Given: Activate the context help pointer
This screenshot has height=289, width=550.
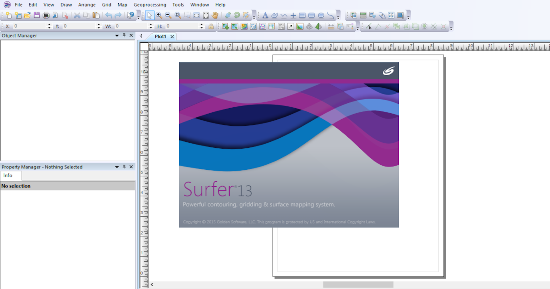Looking at the screenshot, I should point(131,15).
